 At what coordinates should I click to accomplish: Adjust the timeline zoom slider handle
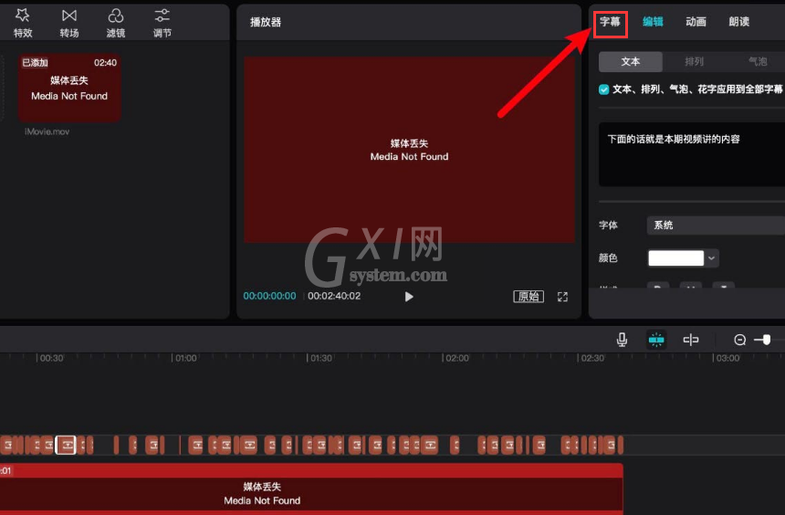click(x=766, y=340)
